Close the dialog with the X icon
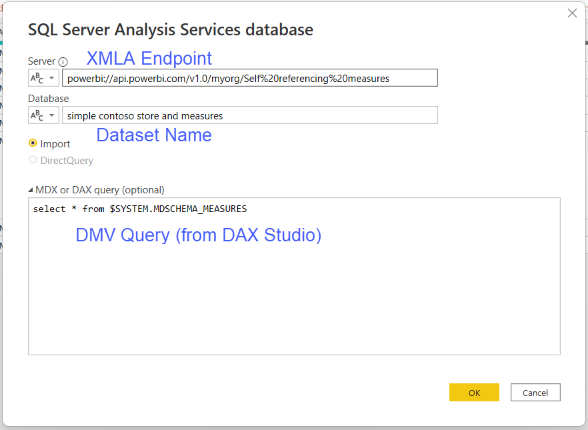The height and width of the screenshot is (430, 588). (571, 13)
